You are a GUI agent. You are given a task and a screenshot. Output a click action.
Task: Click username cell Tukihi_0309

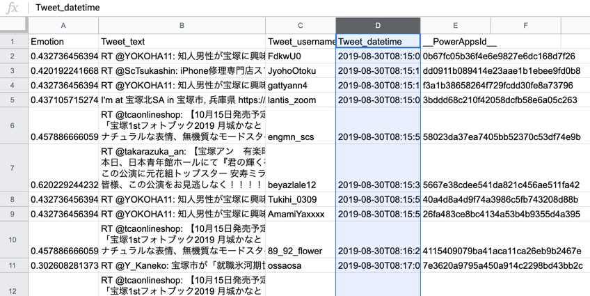click(301, 199)
